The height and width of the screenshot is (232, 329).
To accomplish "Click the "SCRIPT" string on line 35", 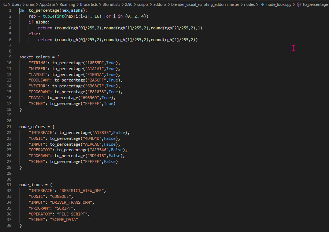I will [64, 208].
